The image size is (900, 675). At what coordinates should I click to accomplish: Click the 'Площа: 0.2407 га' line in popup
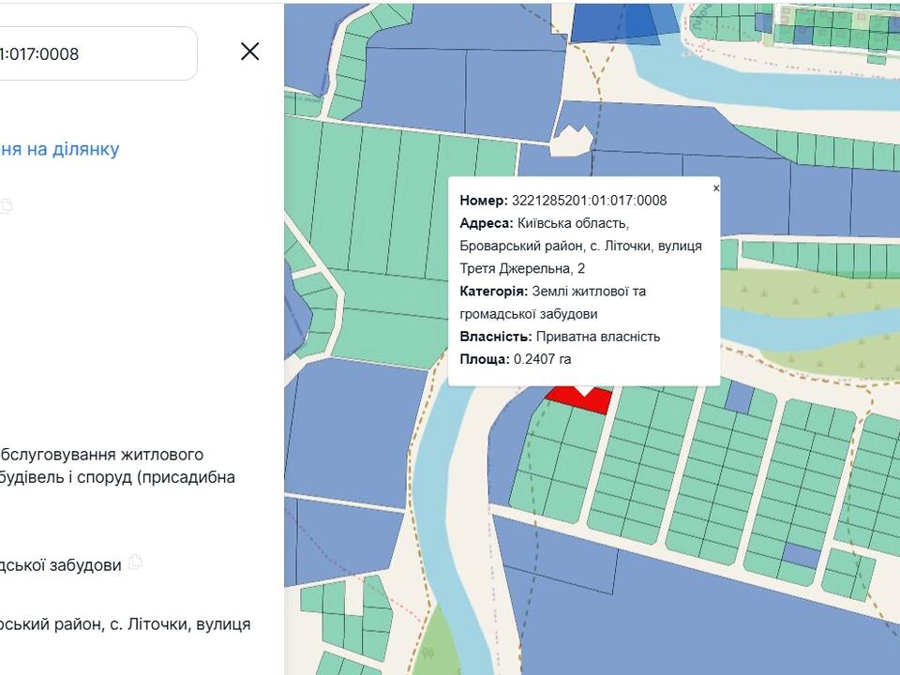click(516, 359)
